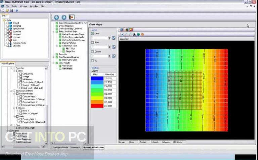Collapse the Constant Heads node
The width and height of the screenshot is (258, 160).
tap(14, 94)
